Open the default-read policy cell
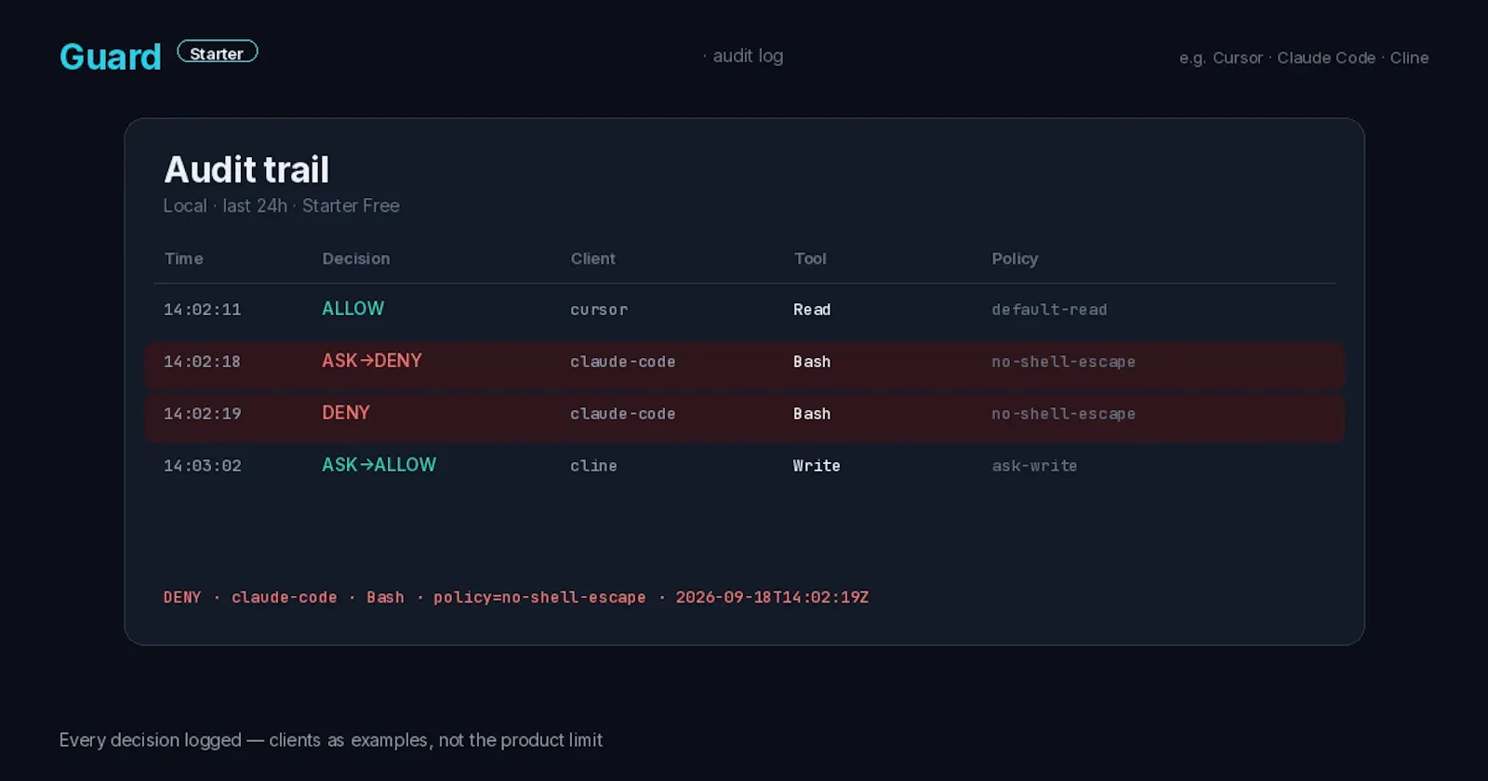This screenshot has width=1488, height=781. (x=1049, y=310)
